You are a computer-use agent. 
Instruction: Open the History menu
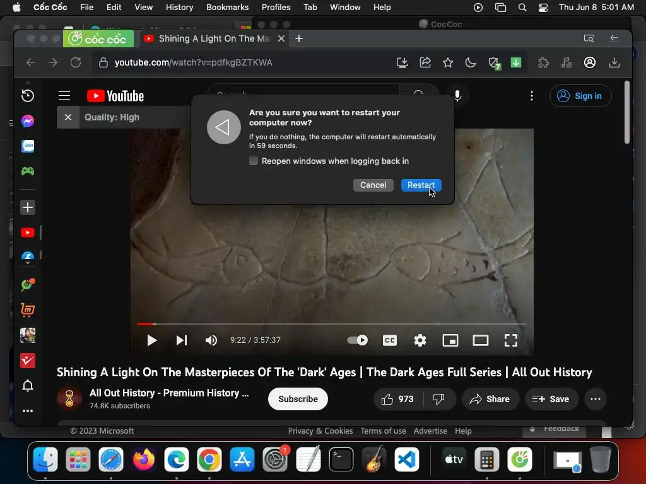179,7
